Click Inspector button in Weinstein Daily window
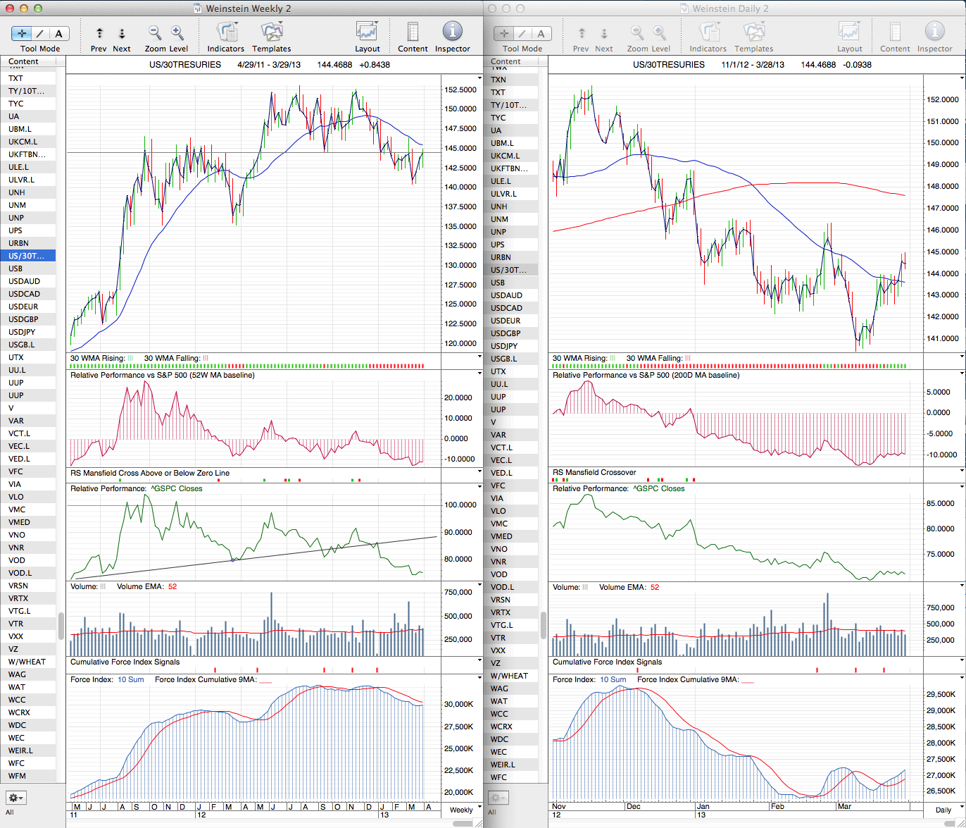Image resolution: width=966 pixels, height=828 pixels. click(934, 33)
